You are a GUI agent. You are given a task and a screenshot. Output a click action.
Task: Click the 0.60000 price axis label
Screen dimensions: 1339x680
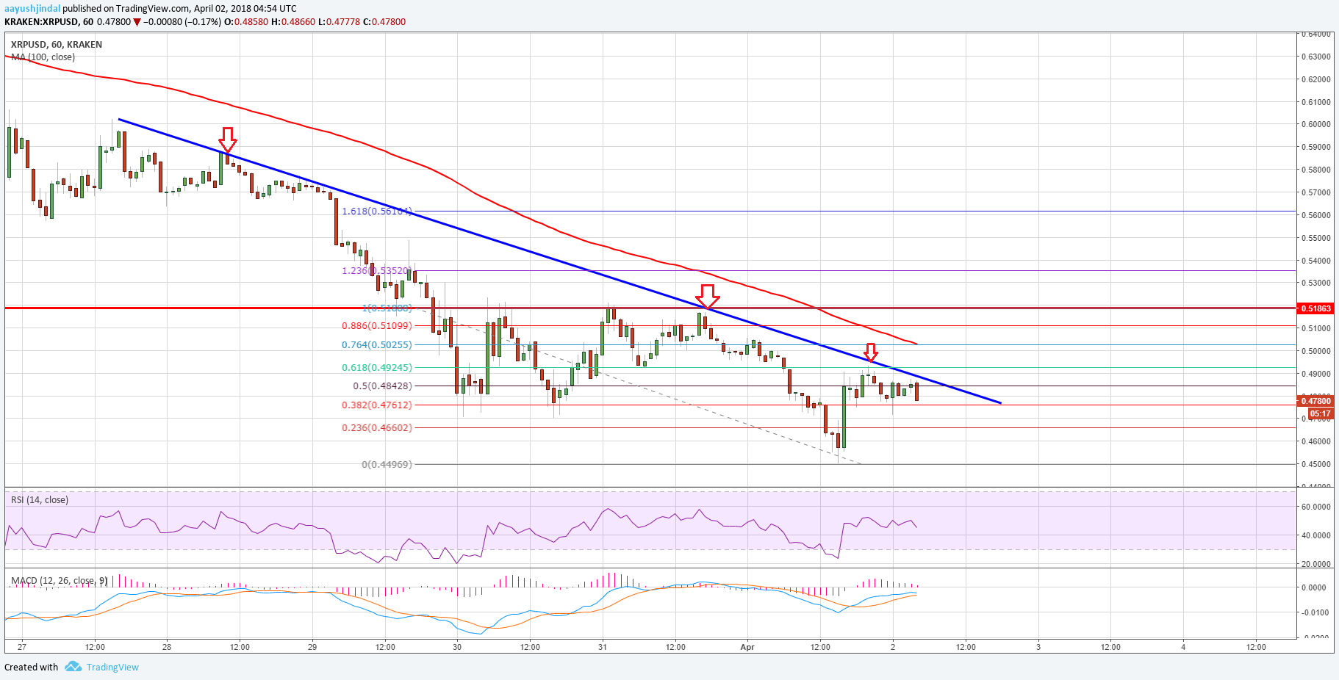click(1316, 124)
